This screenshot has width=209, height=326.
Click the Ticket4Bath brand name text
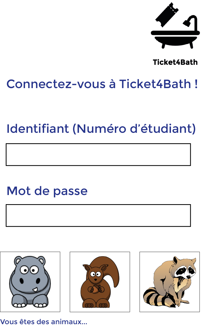click(x=175, y=62)
